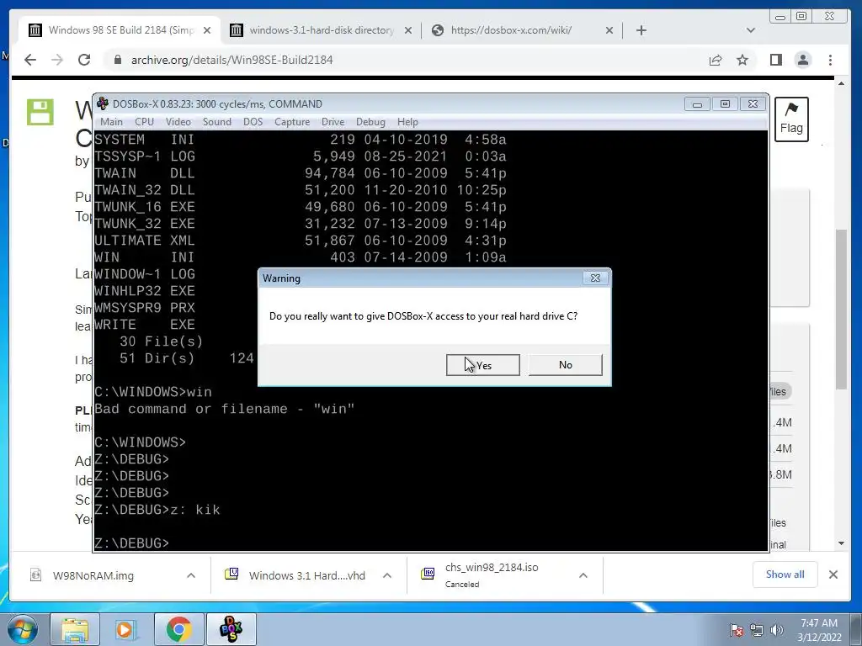The image size is (862, 646).
Task: Open Chrome three-dot menu
Action: [830, 60]
